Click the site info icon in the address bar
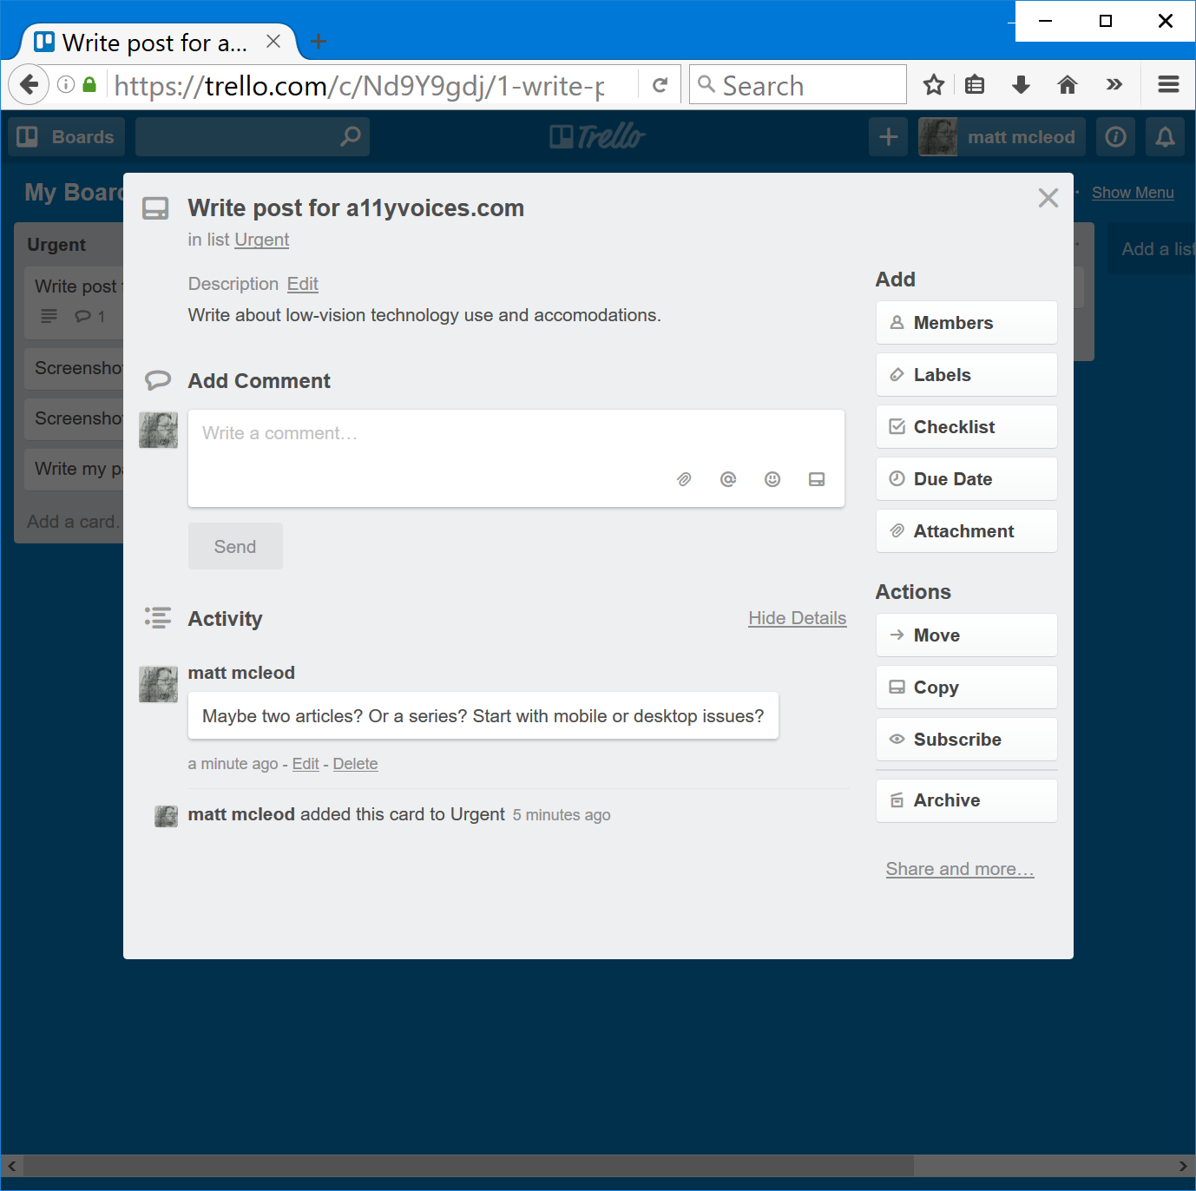The height and width of the screenshot is (1191, 1196). coord(66,84)
